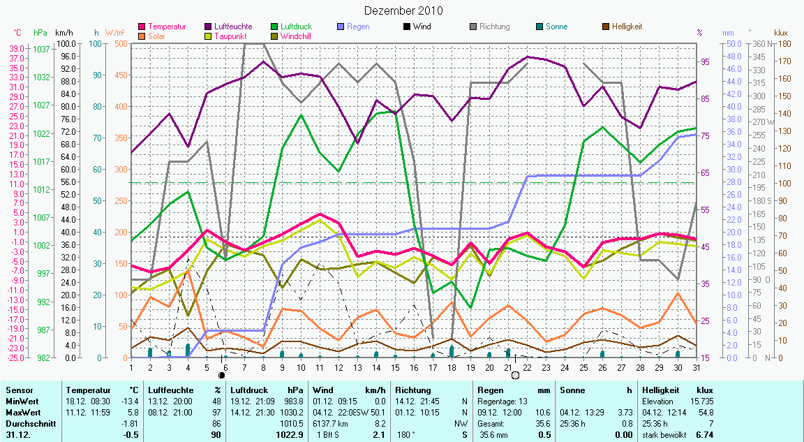Click the dark moon phase icon near day 6
This screenshot has width=804, height=442.
pos(222,375)
